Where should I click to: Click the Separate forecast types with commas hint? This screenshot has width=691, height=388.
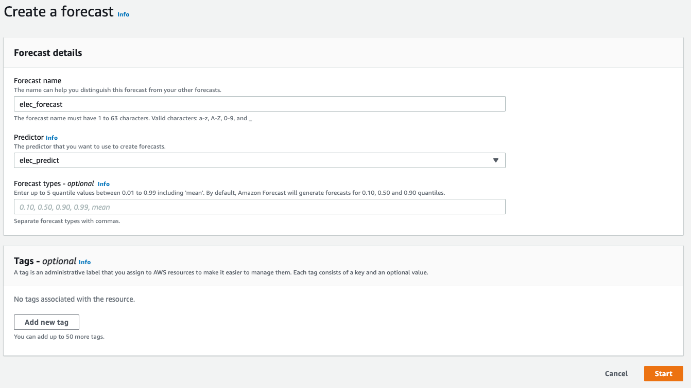point(67,221)
